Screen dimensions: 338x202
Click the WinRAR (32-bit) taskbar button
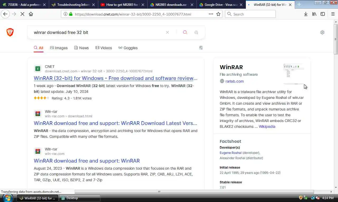pyautogui.click(x=37, y=198)
